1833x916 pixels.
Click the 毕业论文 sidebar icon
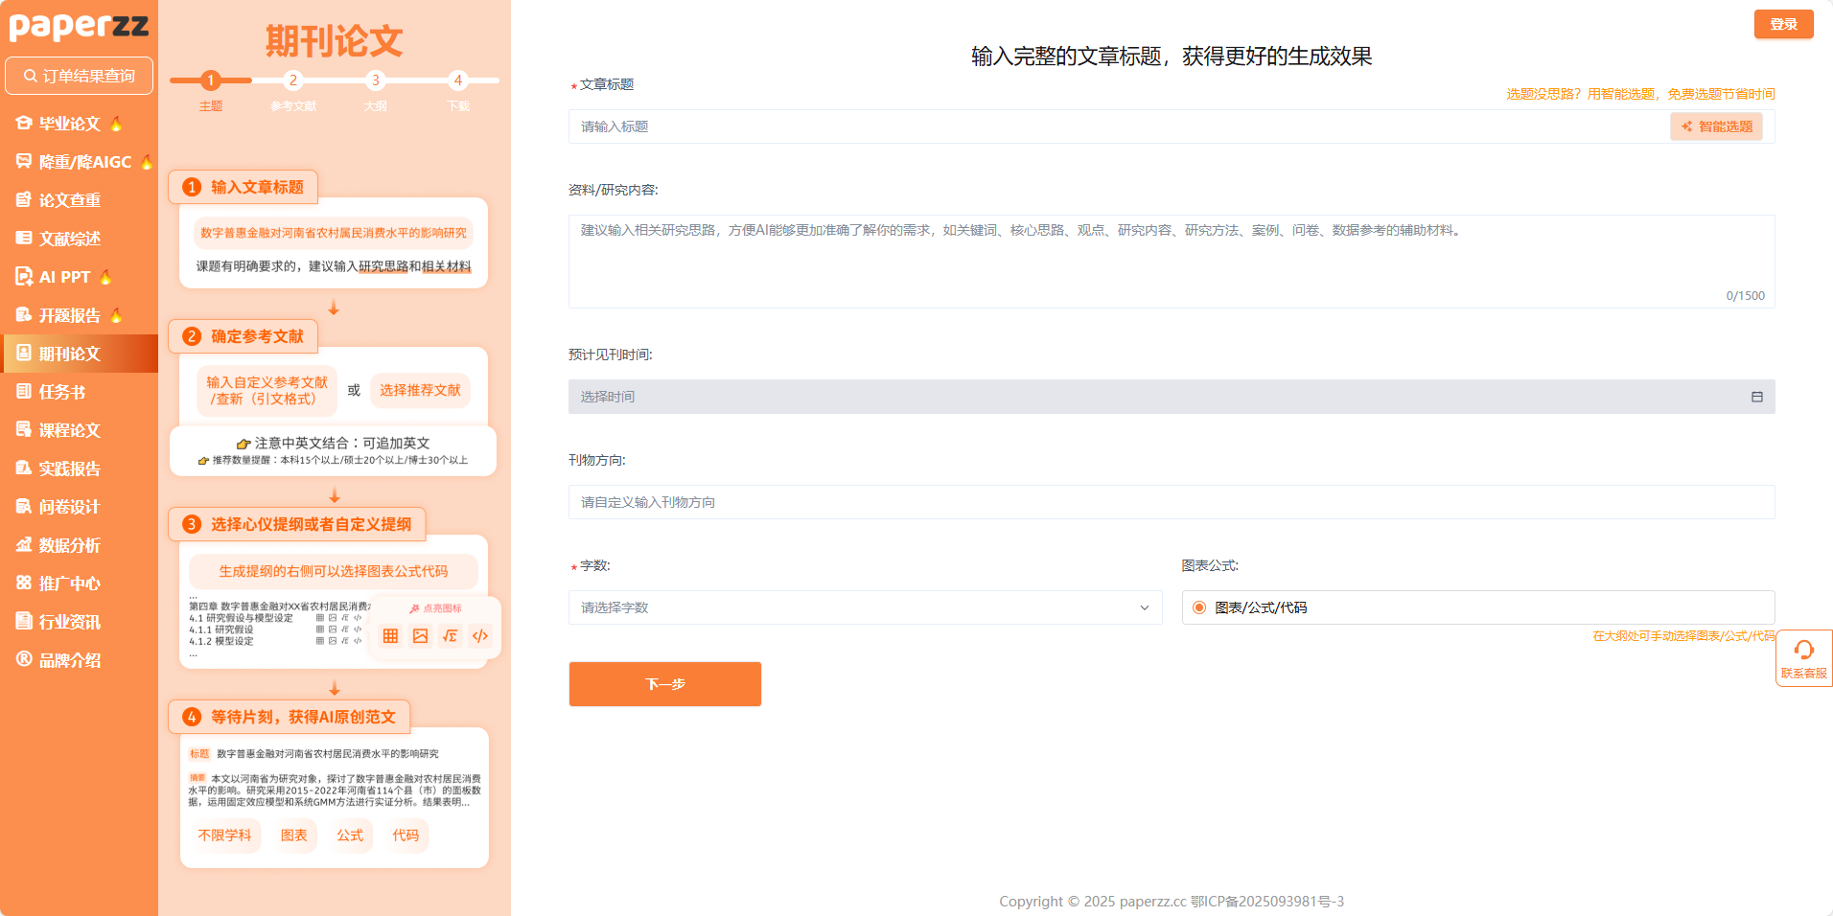[x=24, y=123]
